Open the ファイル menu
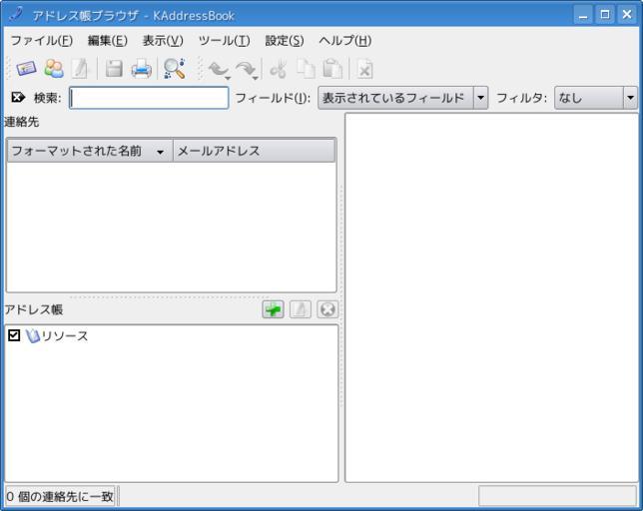This screenshot has height=511, width=643. pos(41,41)
